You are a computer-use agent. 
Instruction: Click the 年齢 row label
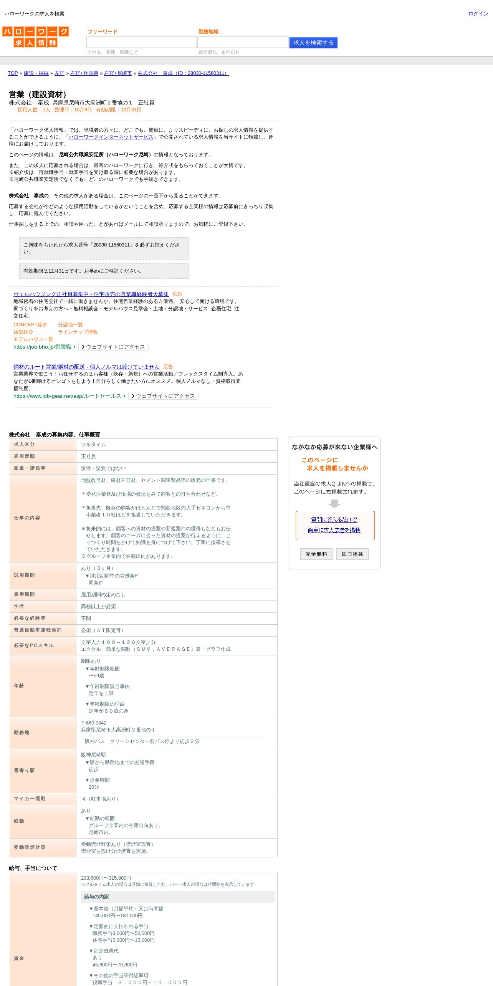pos(19,686)
